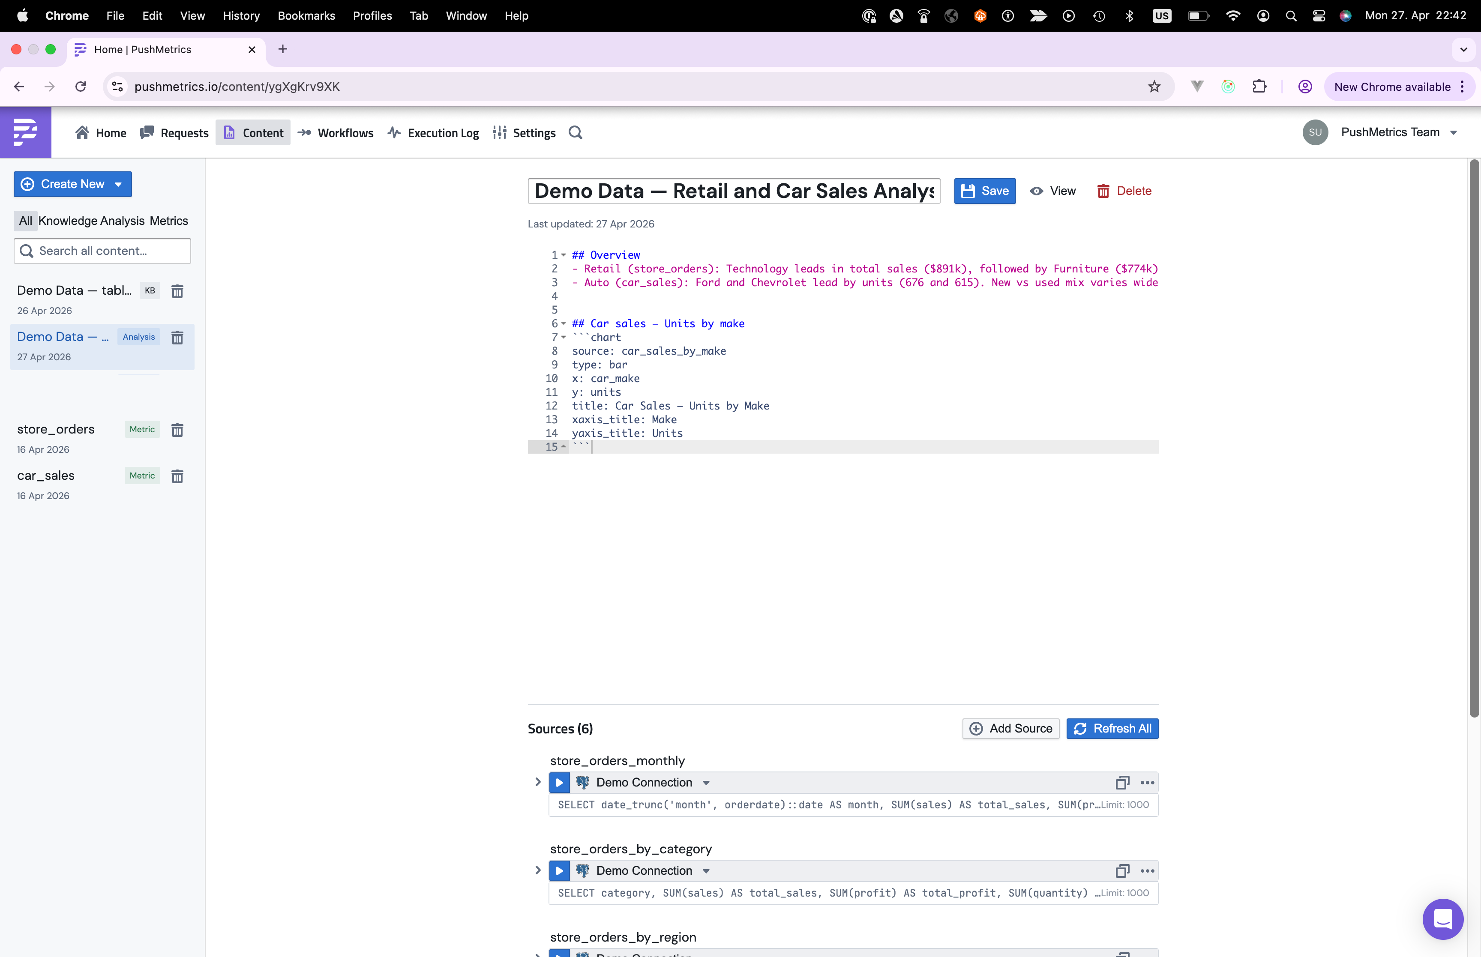Delete this analysis document
This screenshot has height=957, width=1481.
pyautogui.click(x=1124, y=191)
